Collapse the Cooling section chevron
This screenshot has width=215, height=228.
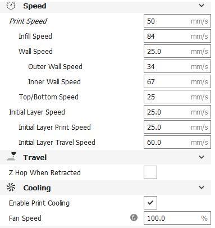coord(202,188)
